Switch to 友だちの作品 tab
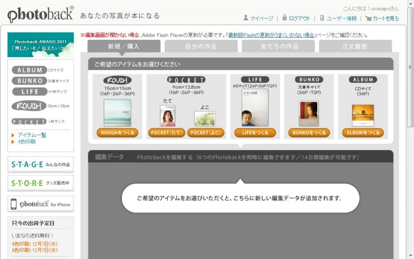The image size is (414, 259). click(x=278, y=47)
